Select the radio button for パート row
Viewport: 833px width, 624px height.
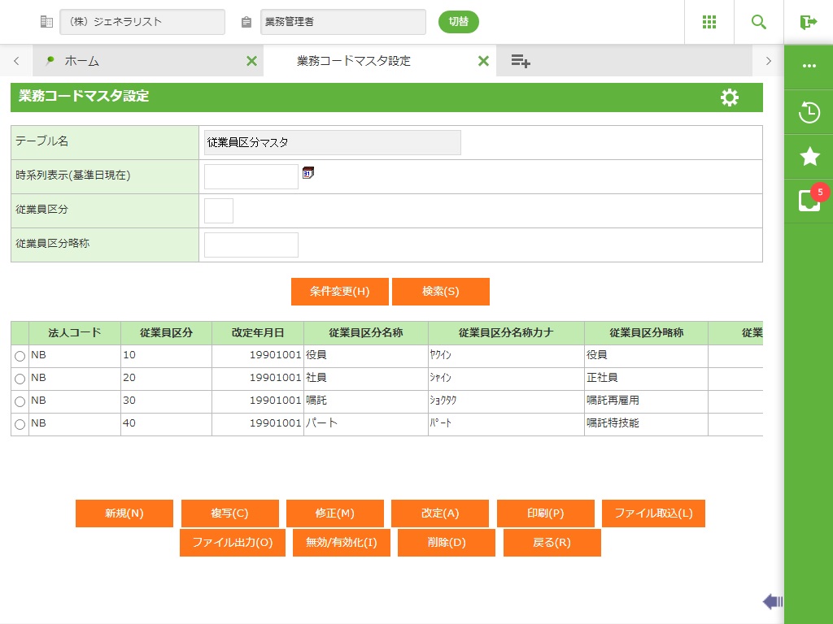(20, 424)
